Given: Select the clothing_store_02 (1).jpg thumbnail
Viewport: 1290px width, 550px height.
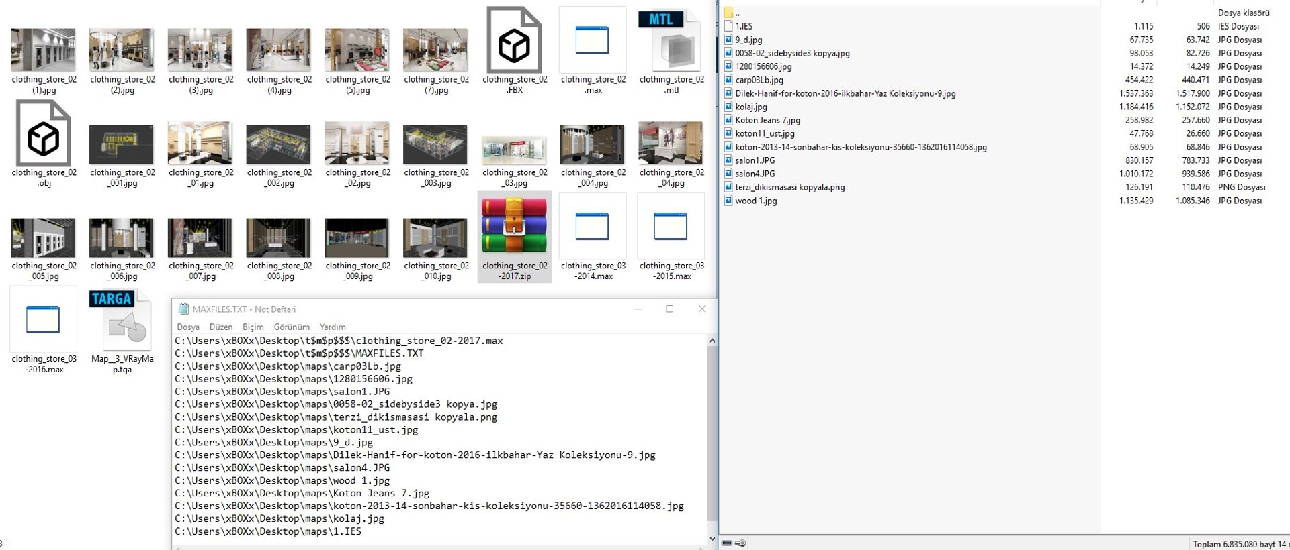Looking at the screenshot, I should coord(44,60).
